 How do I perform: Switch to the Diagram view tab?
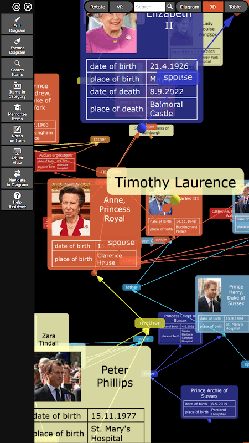tap(189, 7)
